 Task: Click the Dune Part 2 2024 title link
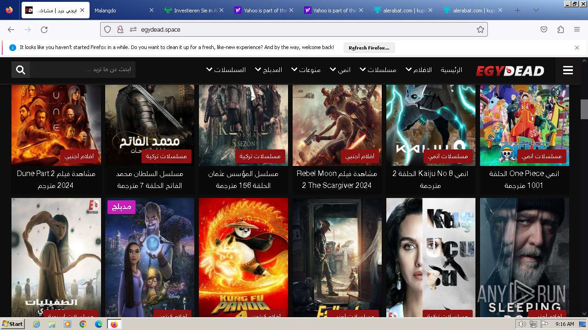coord(56,180)
